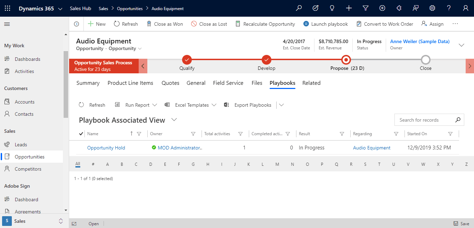
Task: Open Advanced Find funnel icon
Action: pos(366,8)
